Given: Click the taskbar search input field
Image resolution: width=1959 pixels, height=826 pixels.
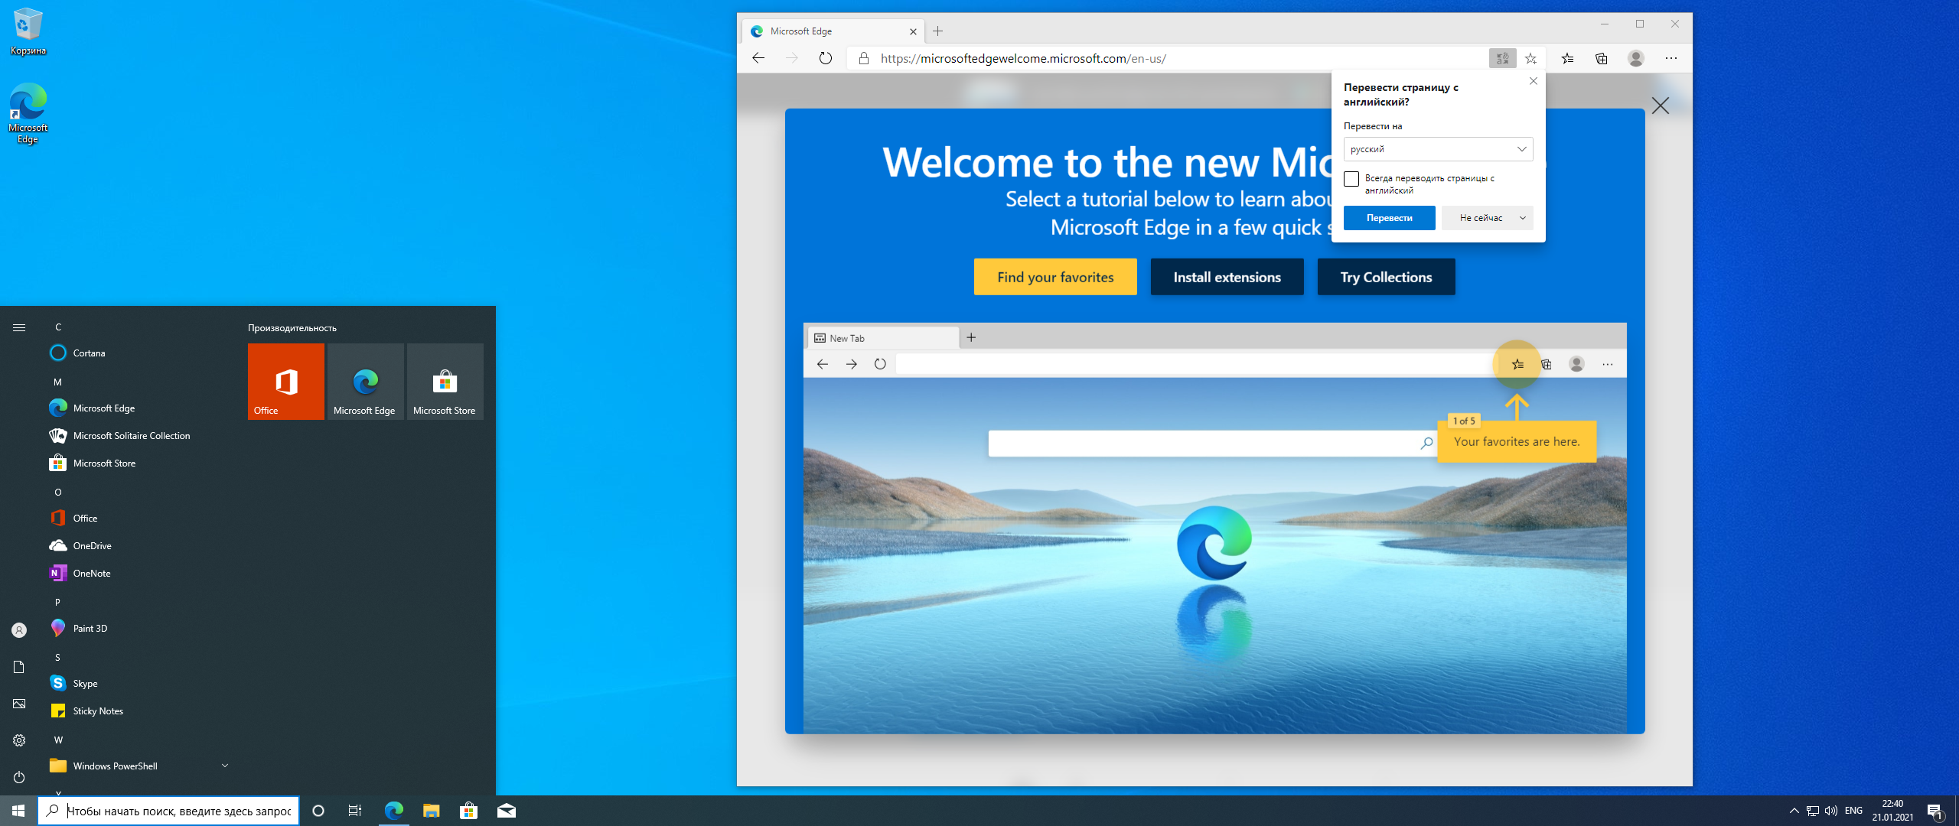Looking at the screenshot, I should [178, 811].
